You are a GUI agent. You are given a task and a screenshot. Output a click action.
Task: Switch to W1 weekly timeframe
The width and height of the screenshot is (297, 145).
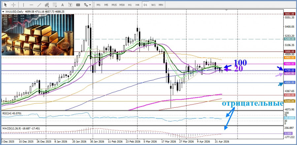pyautogui.click(x=153, y=5)
